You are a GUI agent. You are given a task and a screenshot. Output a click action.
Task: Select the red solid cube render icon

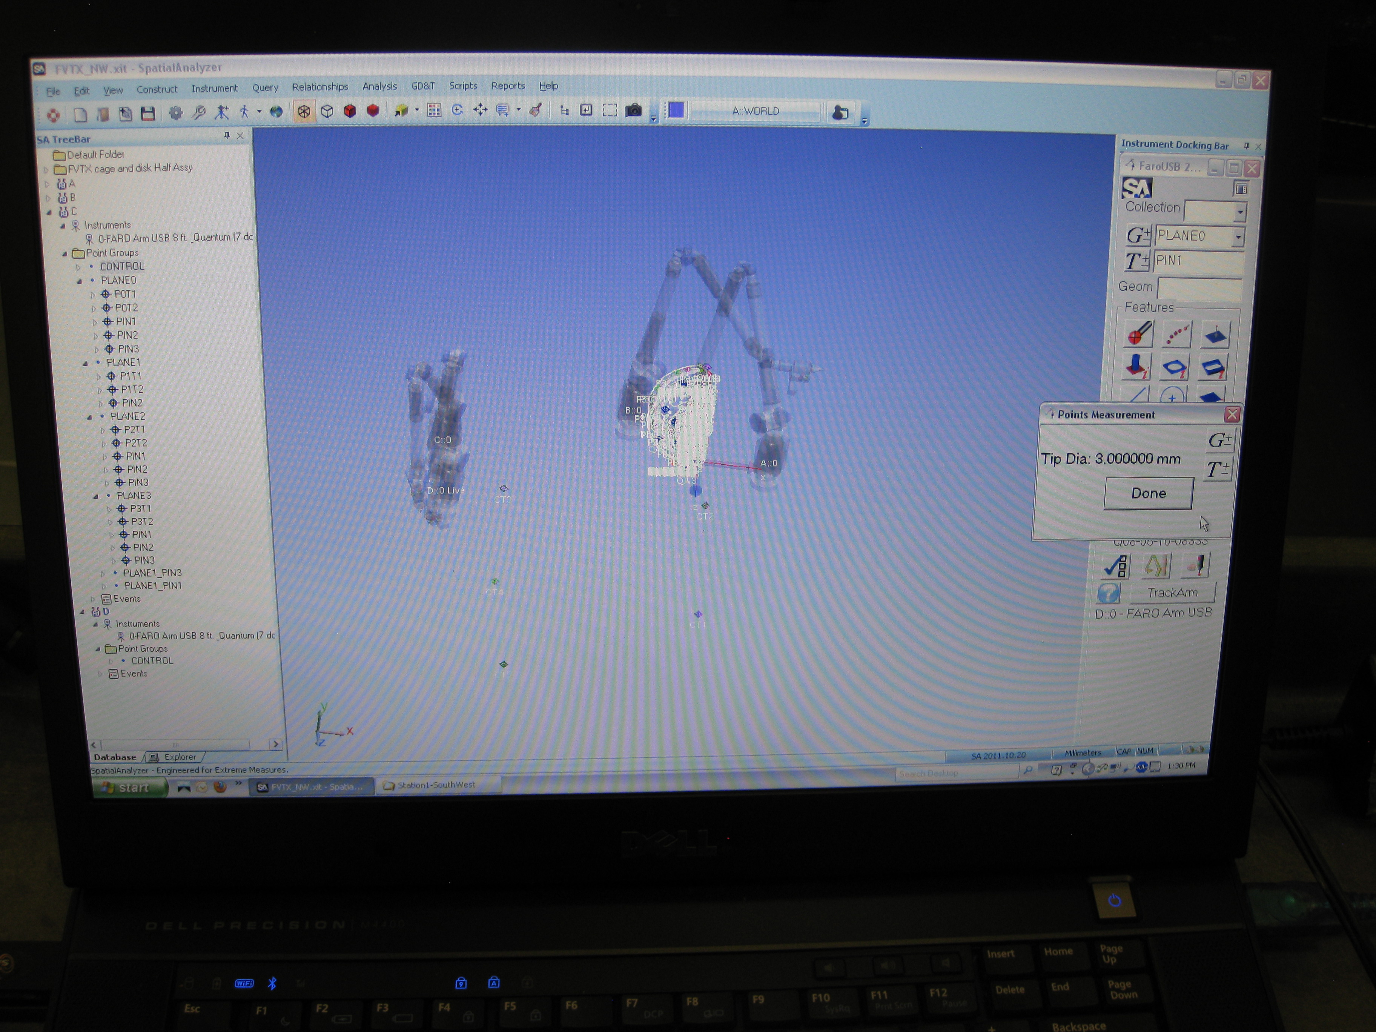(350, 111)
